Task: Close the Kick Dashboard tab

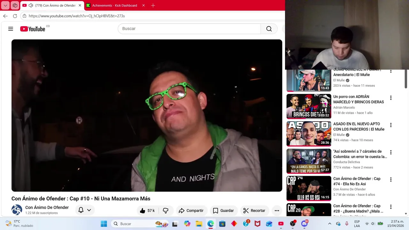Action: click(143, 5)
